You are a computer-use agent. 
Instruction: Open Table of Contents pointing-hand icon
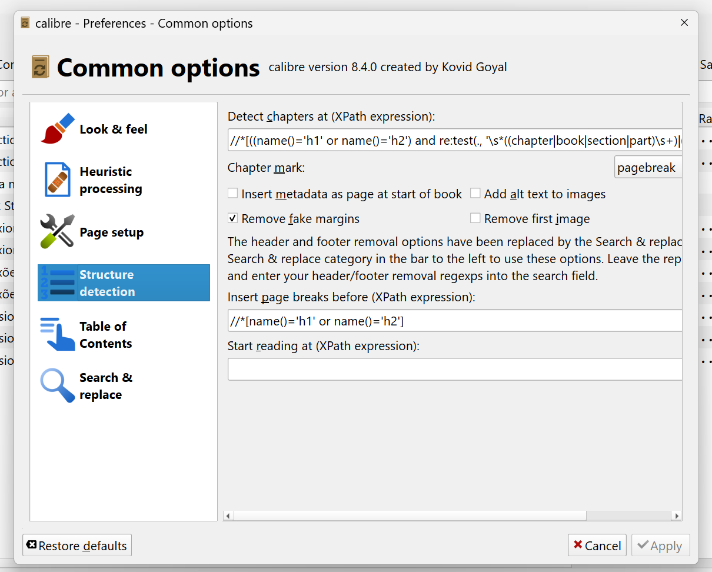tap(58, 334)
